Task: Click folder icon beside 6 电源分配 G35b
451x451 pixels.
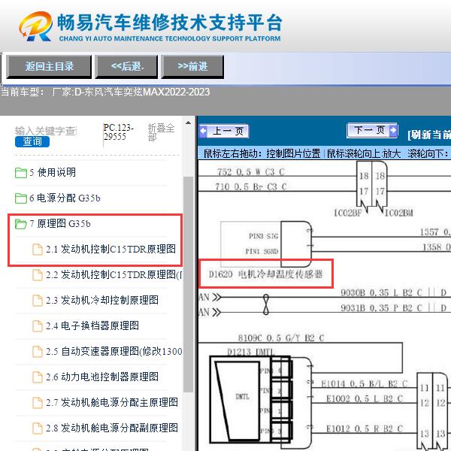Action: [x=21, y=198]
